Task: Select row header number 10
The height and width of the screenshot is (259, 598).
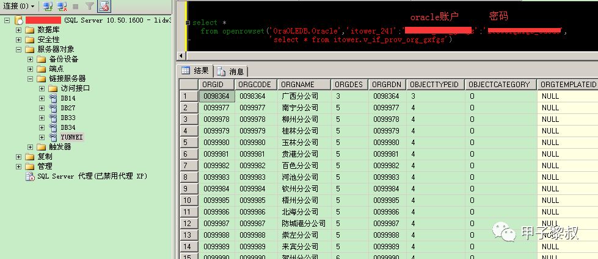Action: (189, 200)
